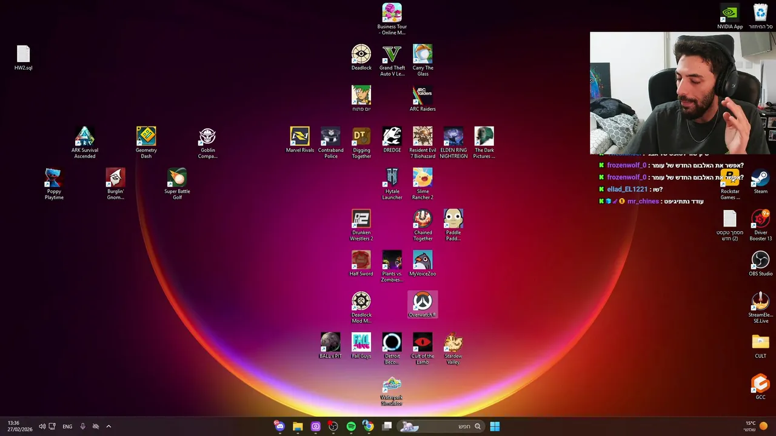The width and height of the screenshot is (776, 436).
Task: Launch OBS Studio desktop shortcut
Action: pyautogui.click(x=760, y=263)
